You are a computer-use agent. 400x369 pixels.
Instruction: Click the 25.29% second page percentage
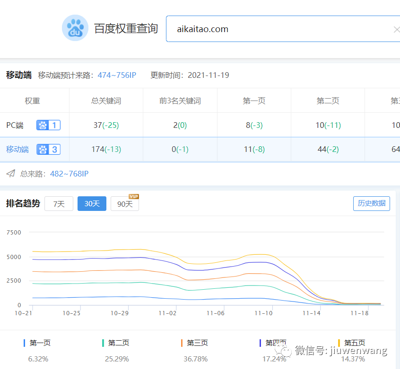click(x=117, y=359)
